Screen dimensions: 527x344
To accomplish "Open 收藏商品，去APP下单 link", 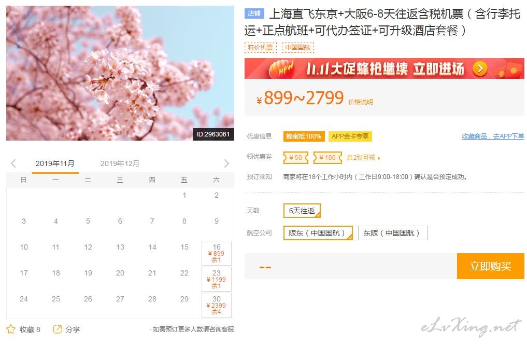I will [x=493, y=136].
